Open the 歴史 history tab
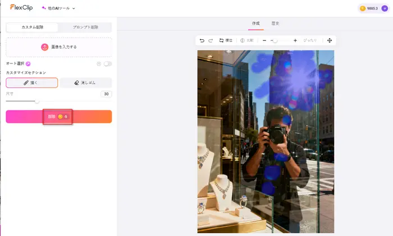This screenshot has height=236, width=393. tap(275, 24)
